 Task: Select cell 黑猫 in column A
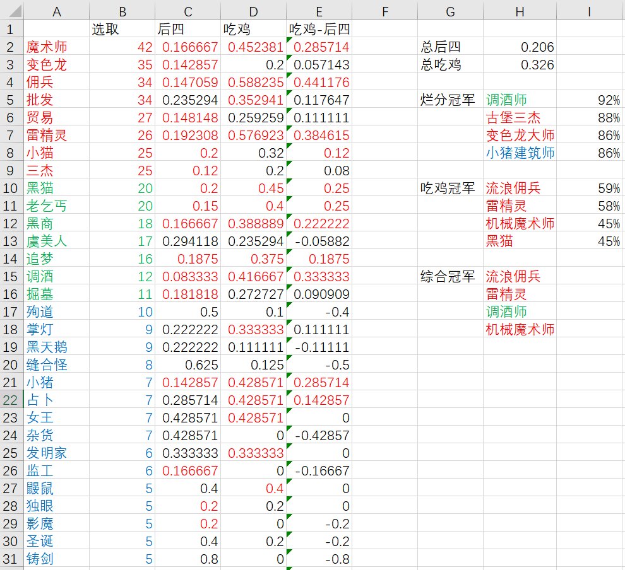coord(57,188)
